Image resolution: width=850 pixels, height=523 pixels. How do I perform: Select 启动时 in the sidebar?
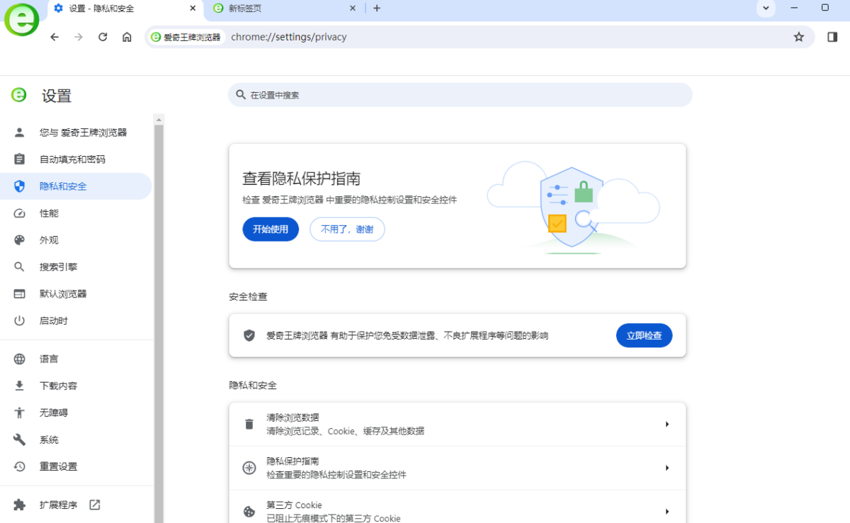tap(49, 320)
